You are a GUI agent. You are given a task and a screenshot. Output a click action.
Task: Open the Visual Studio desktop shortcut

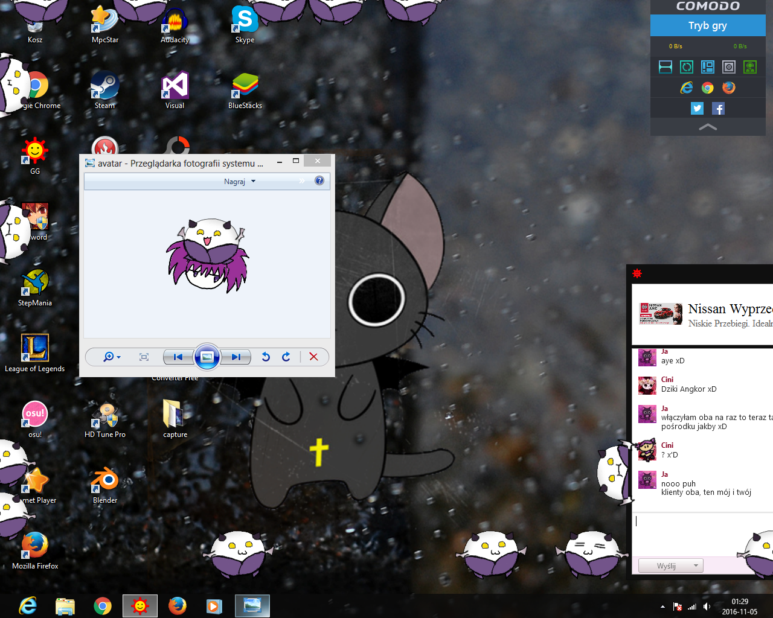pos(175,89)
